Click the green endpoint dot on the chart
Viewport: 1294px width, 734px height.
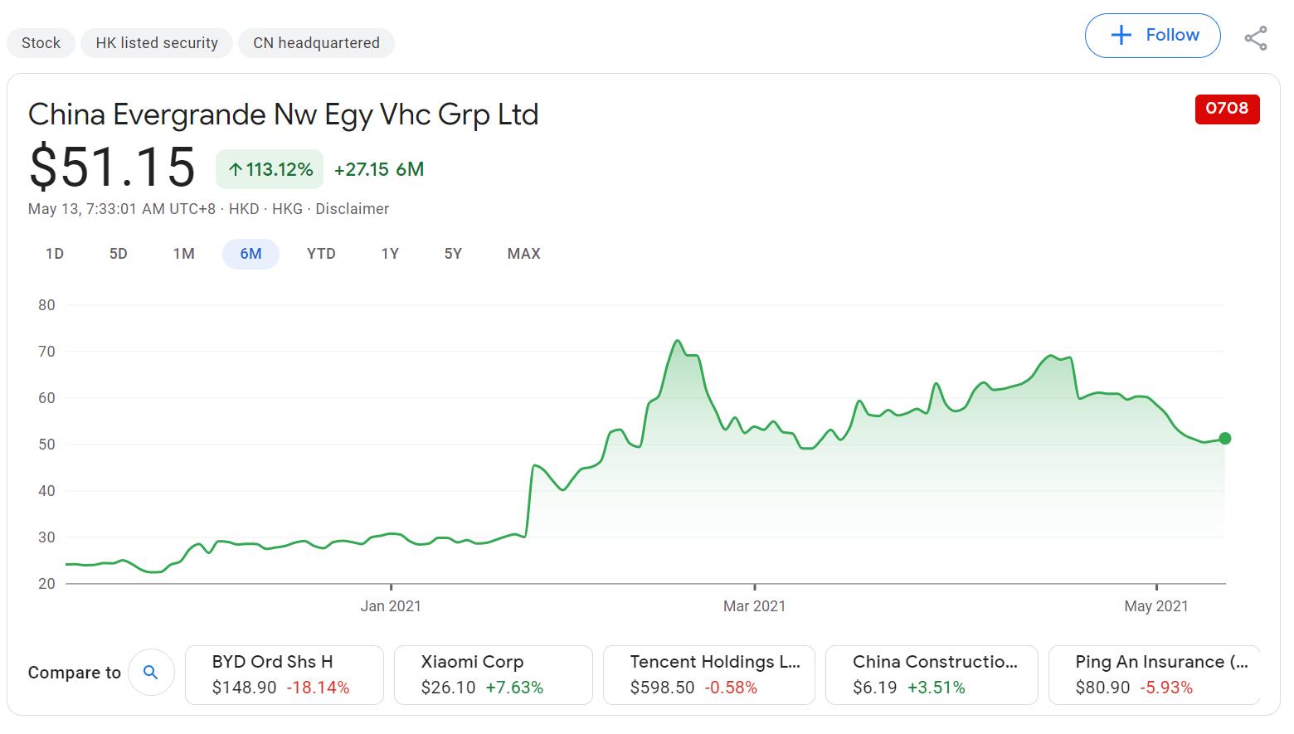pyautogui.click(x=1223, y=438)
